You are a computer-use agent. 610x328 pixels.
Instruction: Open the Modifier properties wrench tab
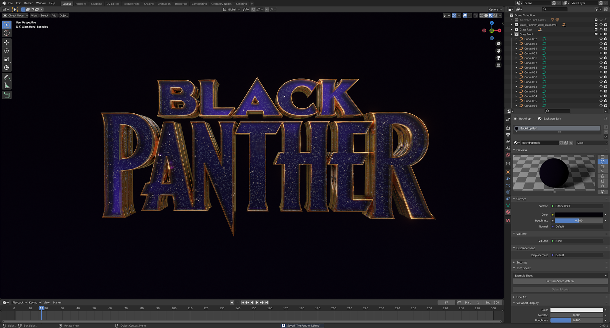click(508, 178)
